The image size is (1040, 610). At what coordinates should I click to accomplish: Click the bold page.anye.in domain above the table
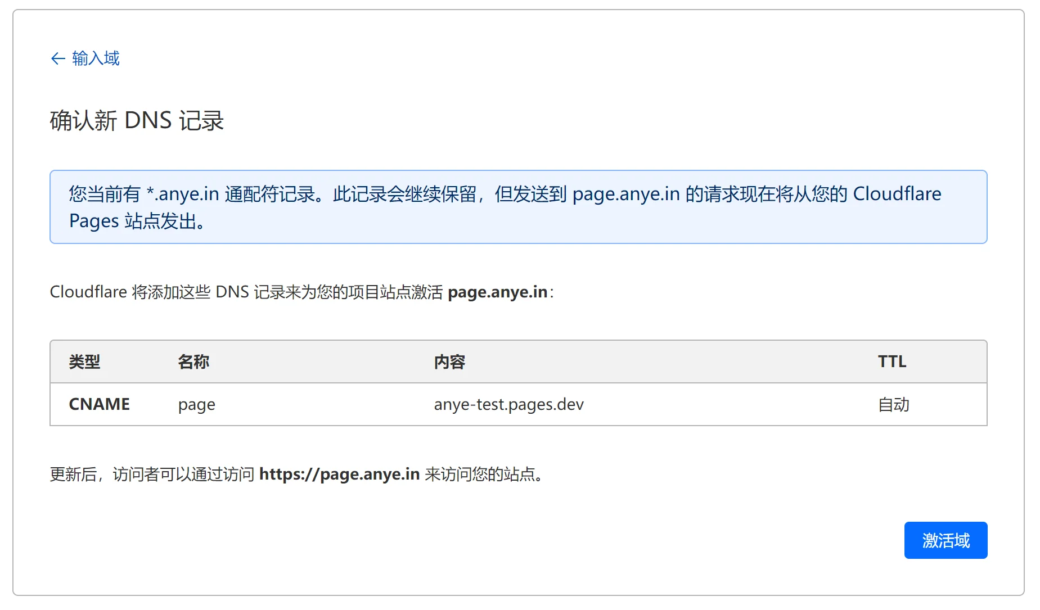click(497, 292)
